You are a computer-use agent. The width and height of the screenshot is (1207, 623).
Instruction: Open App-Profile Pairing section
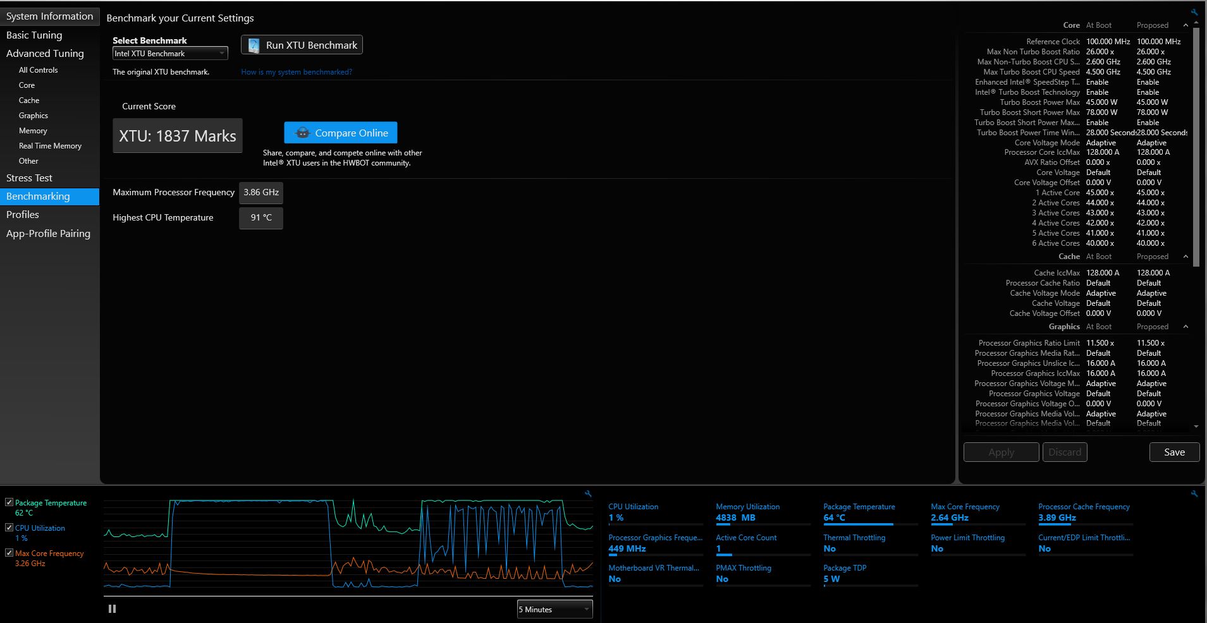(x=49, y=234)
